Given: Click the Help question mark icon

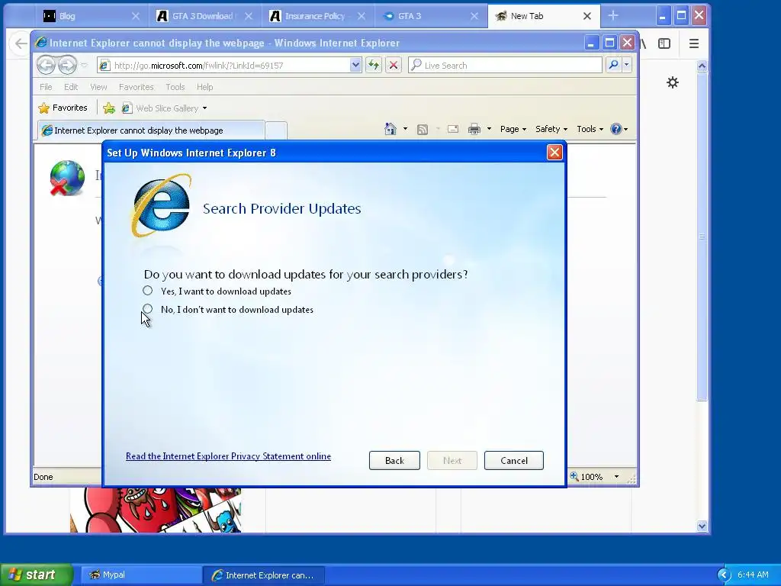Looking at the screenshot, I should 616,129.
